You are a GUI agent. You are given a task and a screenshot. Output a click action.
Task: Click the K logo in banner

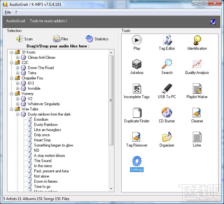[213, 22]
